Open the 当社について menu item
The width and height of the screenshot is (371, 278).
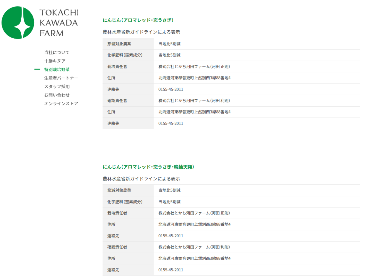[57, 53]
